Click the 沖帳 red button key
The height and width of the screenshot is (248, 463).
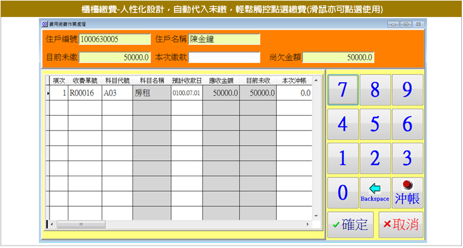click(407, 192)
